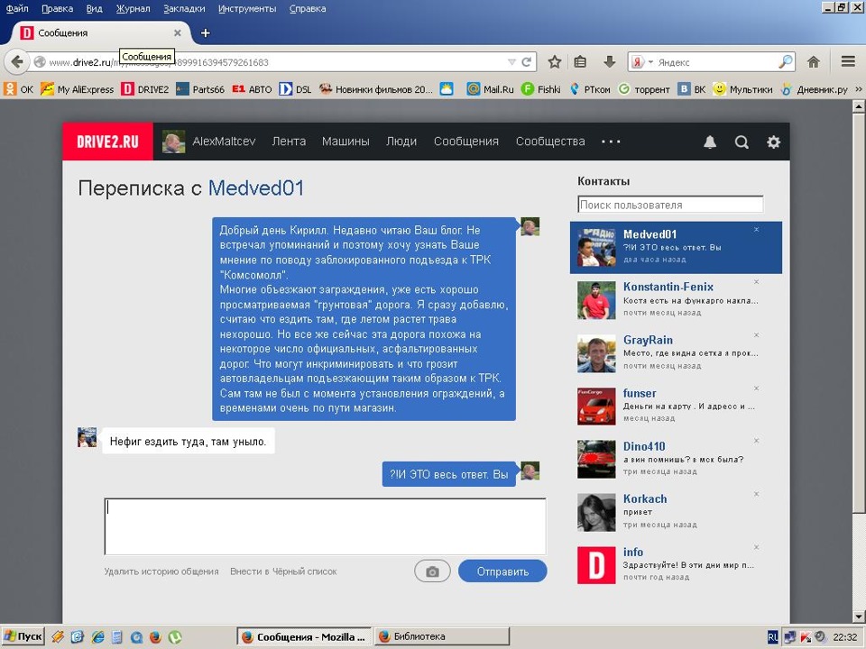
Task: Go to the browser home page icon
Action: pos(813,62)
